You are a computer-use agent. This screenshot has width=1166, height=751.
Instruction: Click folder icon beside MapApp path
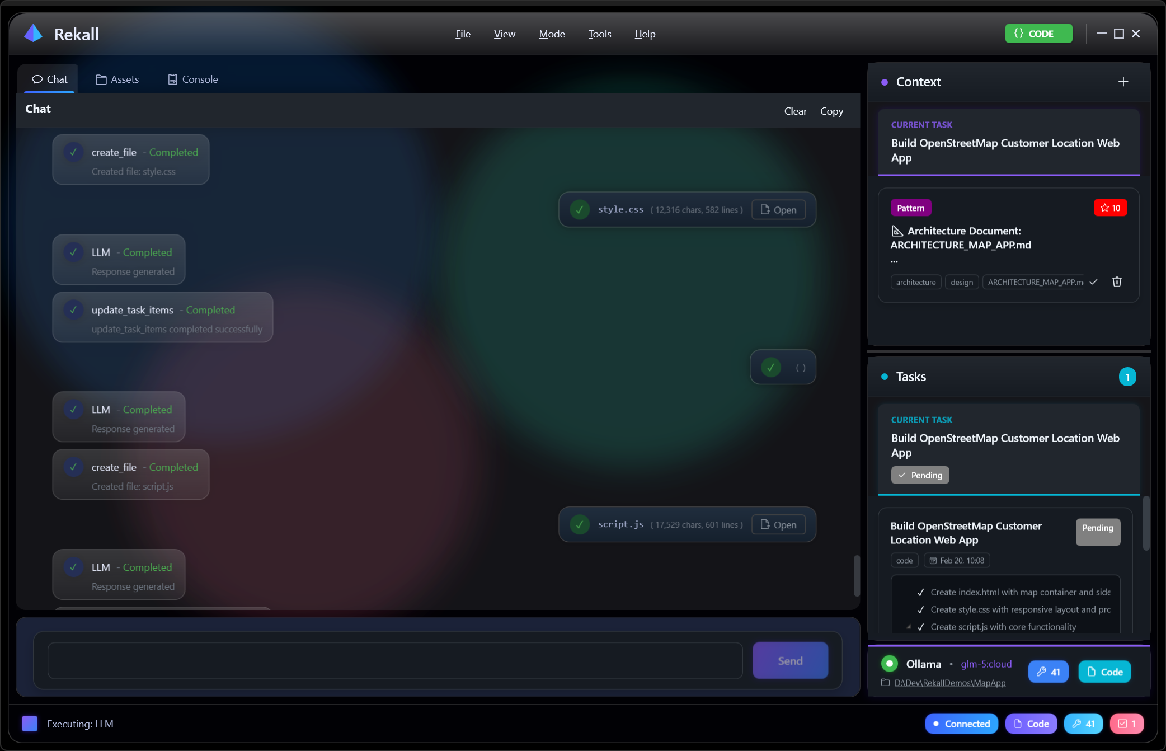[886, 683]
